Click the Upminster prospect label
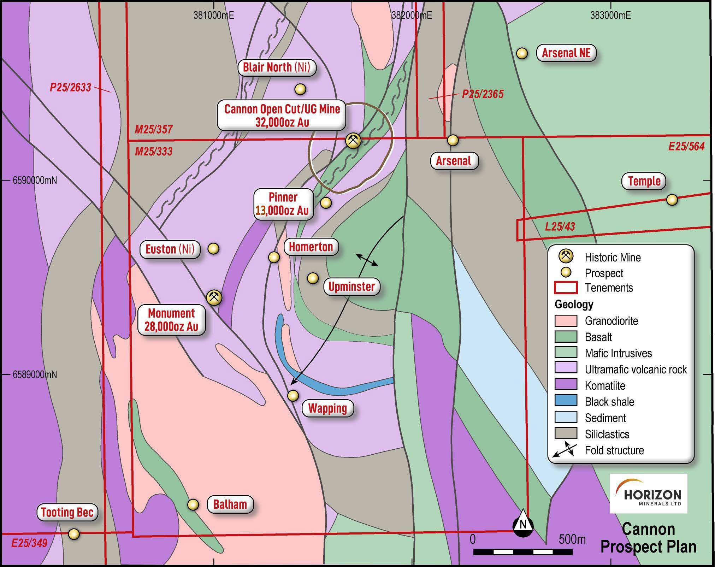 (351, 287)
